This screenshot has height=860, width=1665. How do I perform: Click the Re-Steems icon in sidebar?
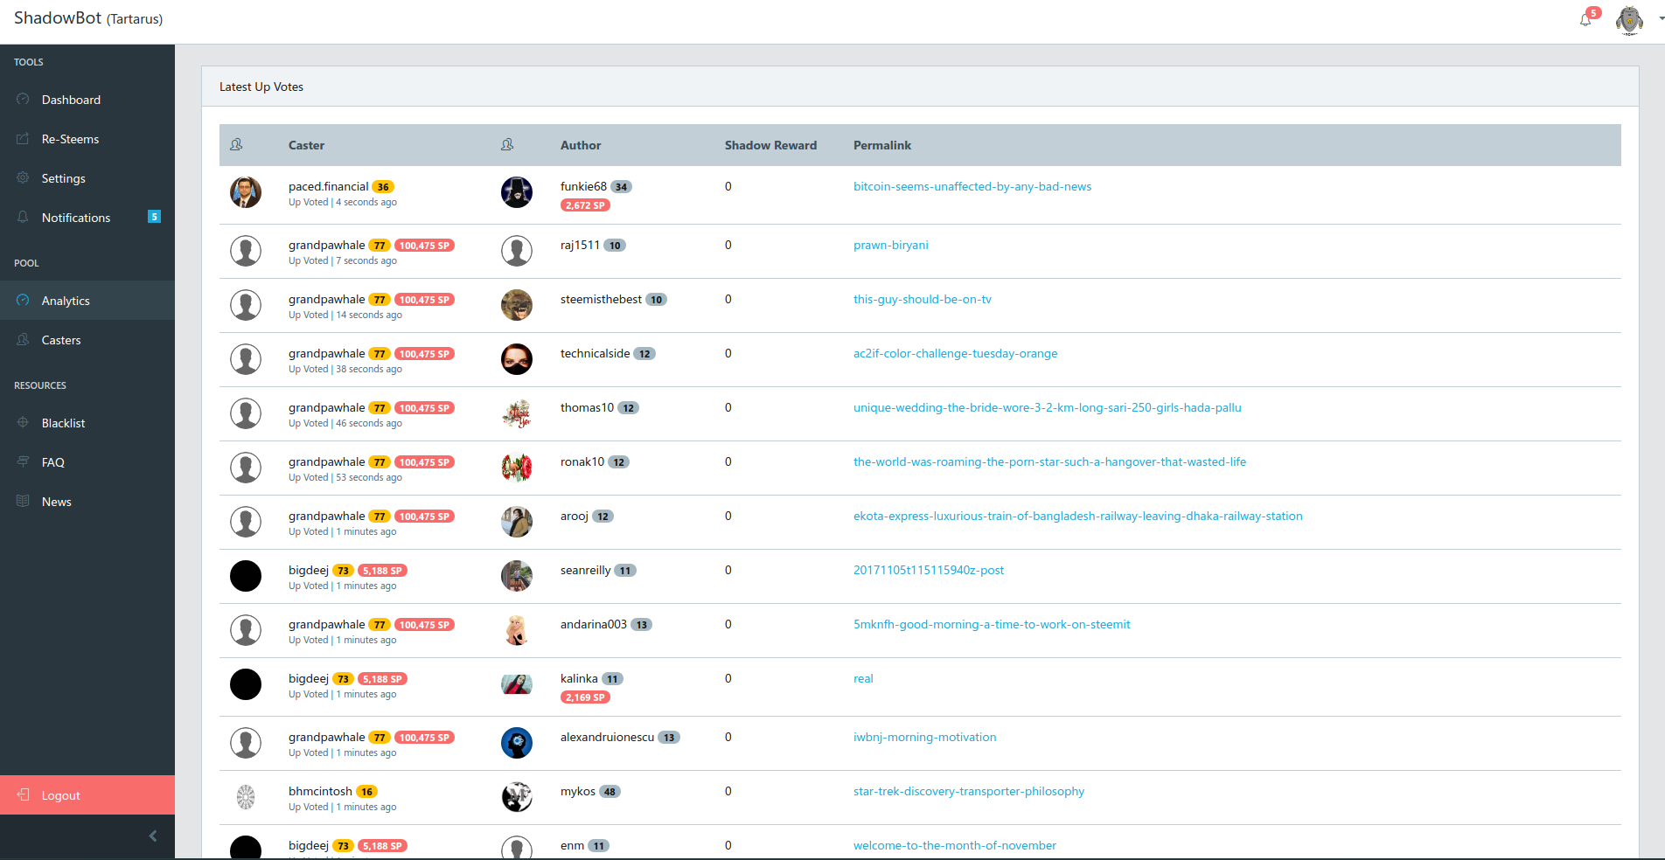[23, 139]
